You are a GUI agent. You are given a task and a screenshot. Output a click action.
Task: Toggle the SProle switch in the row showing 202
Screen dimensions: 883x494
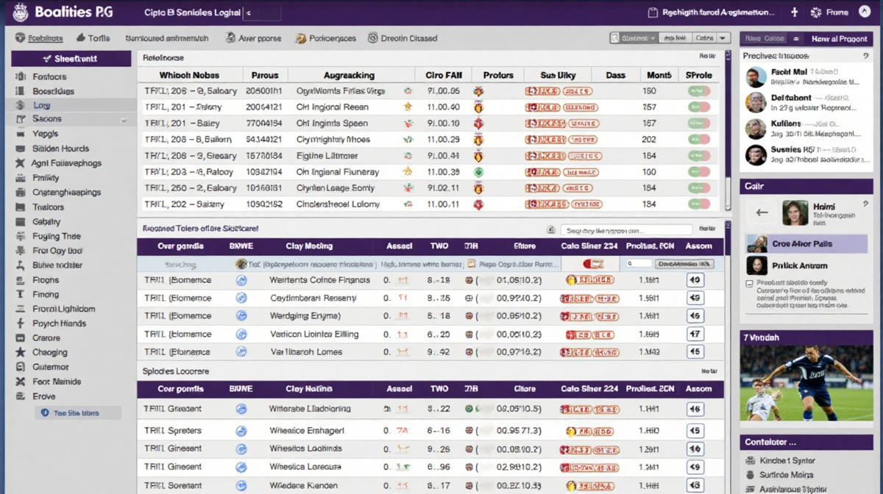698,140
